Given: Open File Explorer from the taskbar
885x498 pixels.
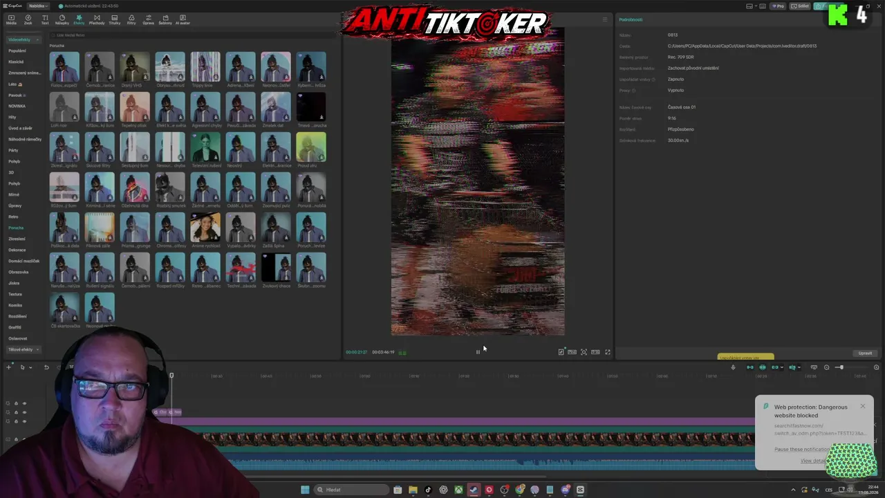Looking at the screenshot, I should coord(413,490).
